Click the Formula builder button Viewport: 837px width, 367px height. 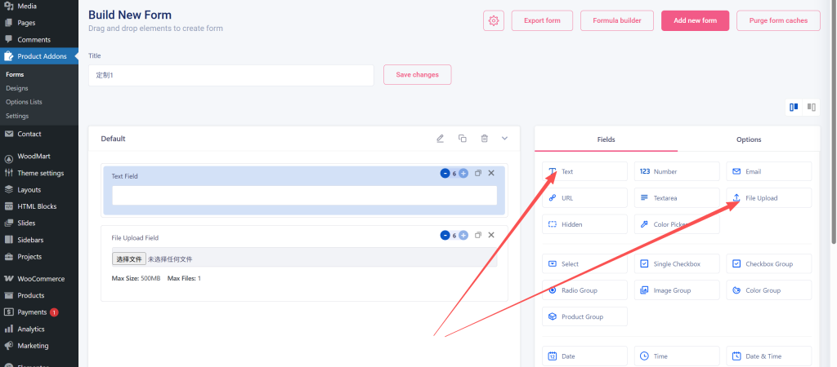click(616, 21)
